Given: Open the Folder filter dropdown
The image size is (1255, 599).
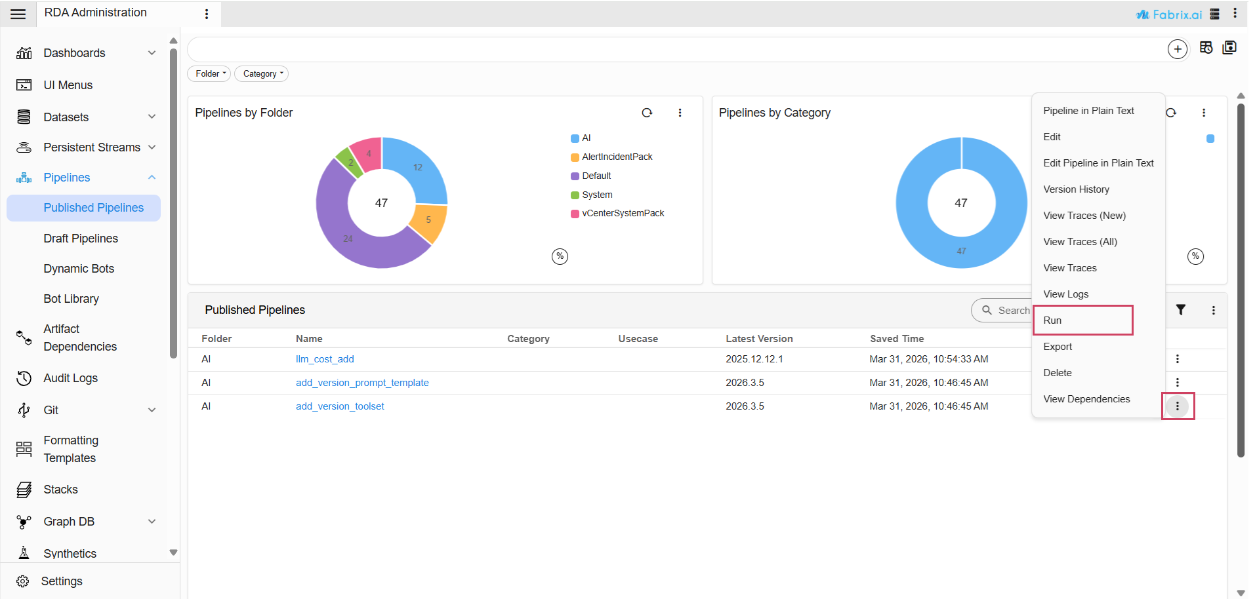Looking at the screenshot, I should coord(209,74).
